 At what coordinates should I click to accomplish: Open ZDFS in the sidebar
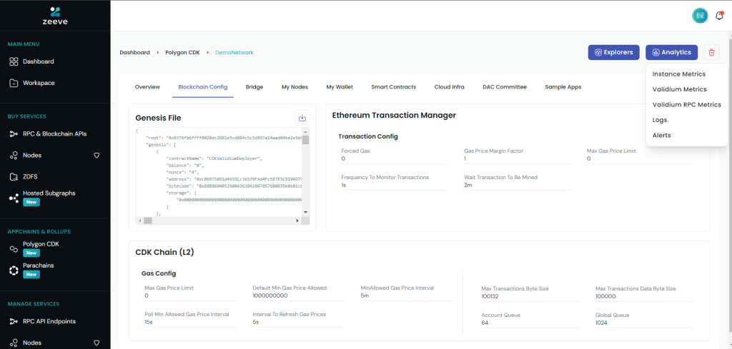pos(30,176)
